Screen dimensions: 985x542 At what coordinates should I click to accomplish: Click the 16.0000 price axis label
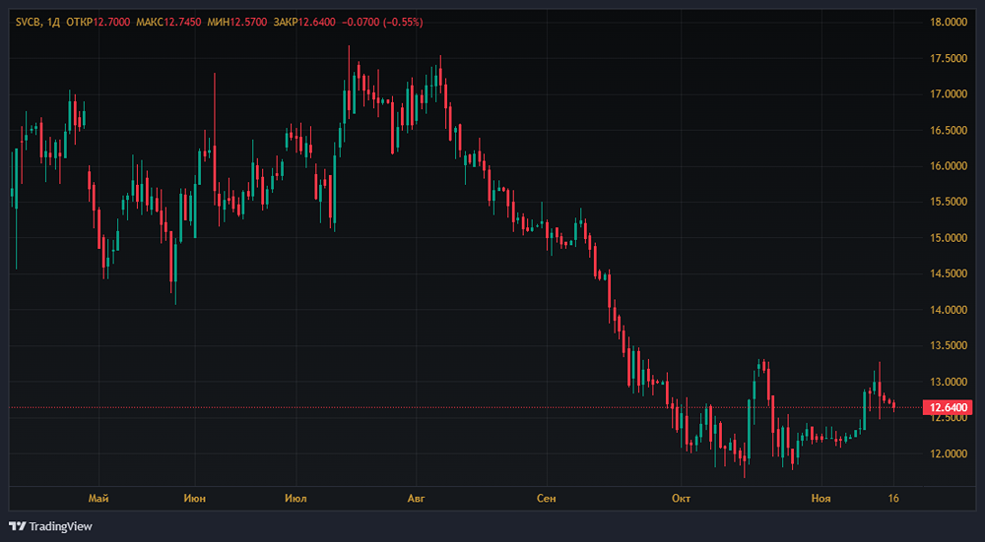coord(948,166)
